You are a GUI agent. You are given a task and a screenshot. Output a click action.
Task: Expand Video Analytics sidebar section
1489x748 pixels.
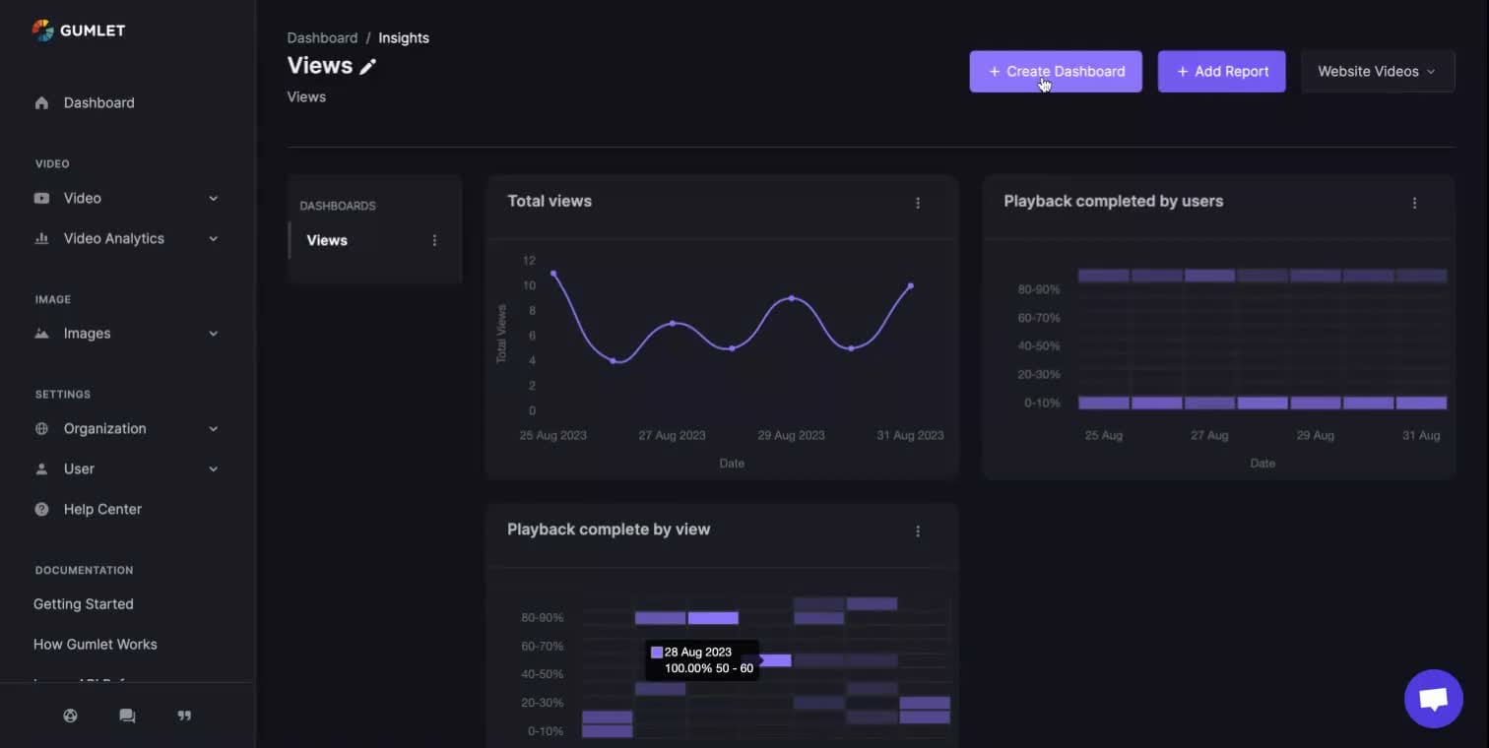tap(126, 238)
